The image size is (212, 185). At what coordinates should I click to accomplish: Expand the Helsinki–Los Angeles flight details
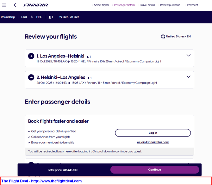189,77
